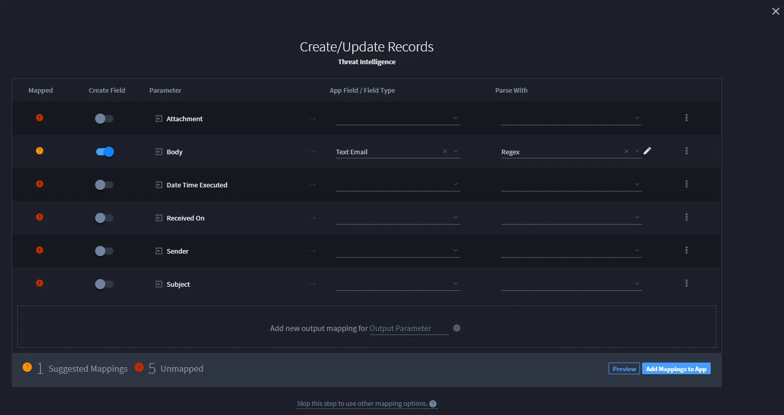This screenshot has height=415, width=784.
Task: Click the unmapped red status icon for Attachment
Action: tap(40, 118)
